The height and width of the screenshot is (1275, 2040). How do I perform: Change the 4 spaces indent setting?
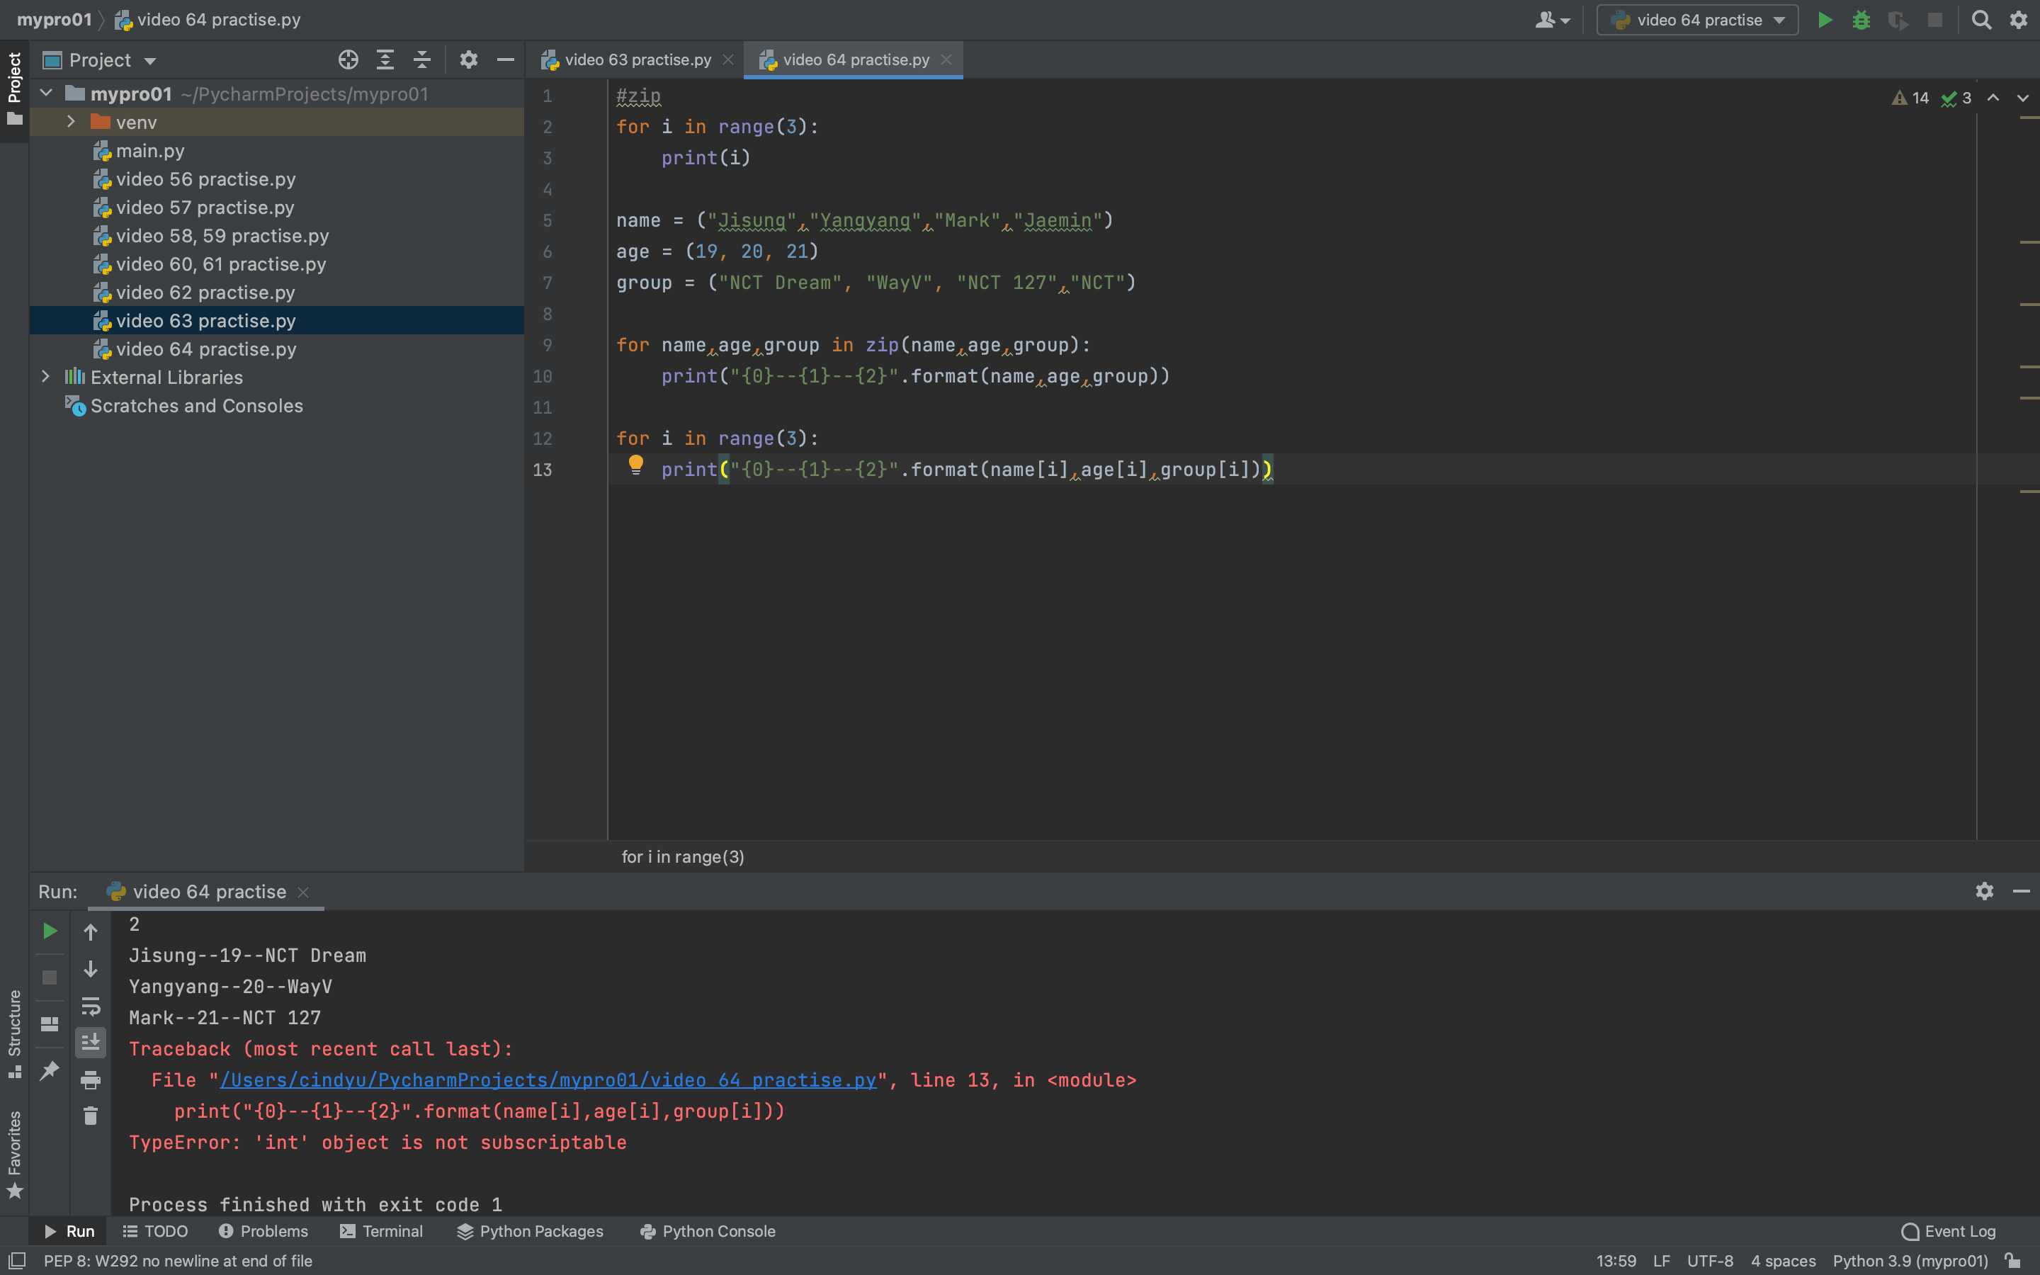(x=1784, y=1261)
